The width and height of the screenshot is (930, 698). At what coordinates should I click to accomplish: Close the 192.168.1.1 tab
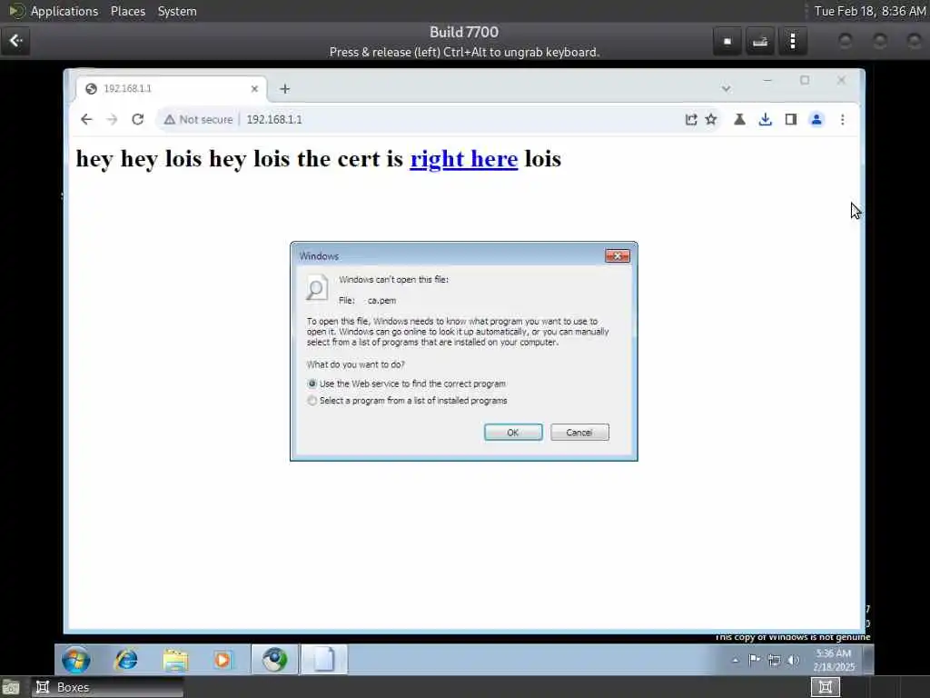(x=254, y=88)
